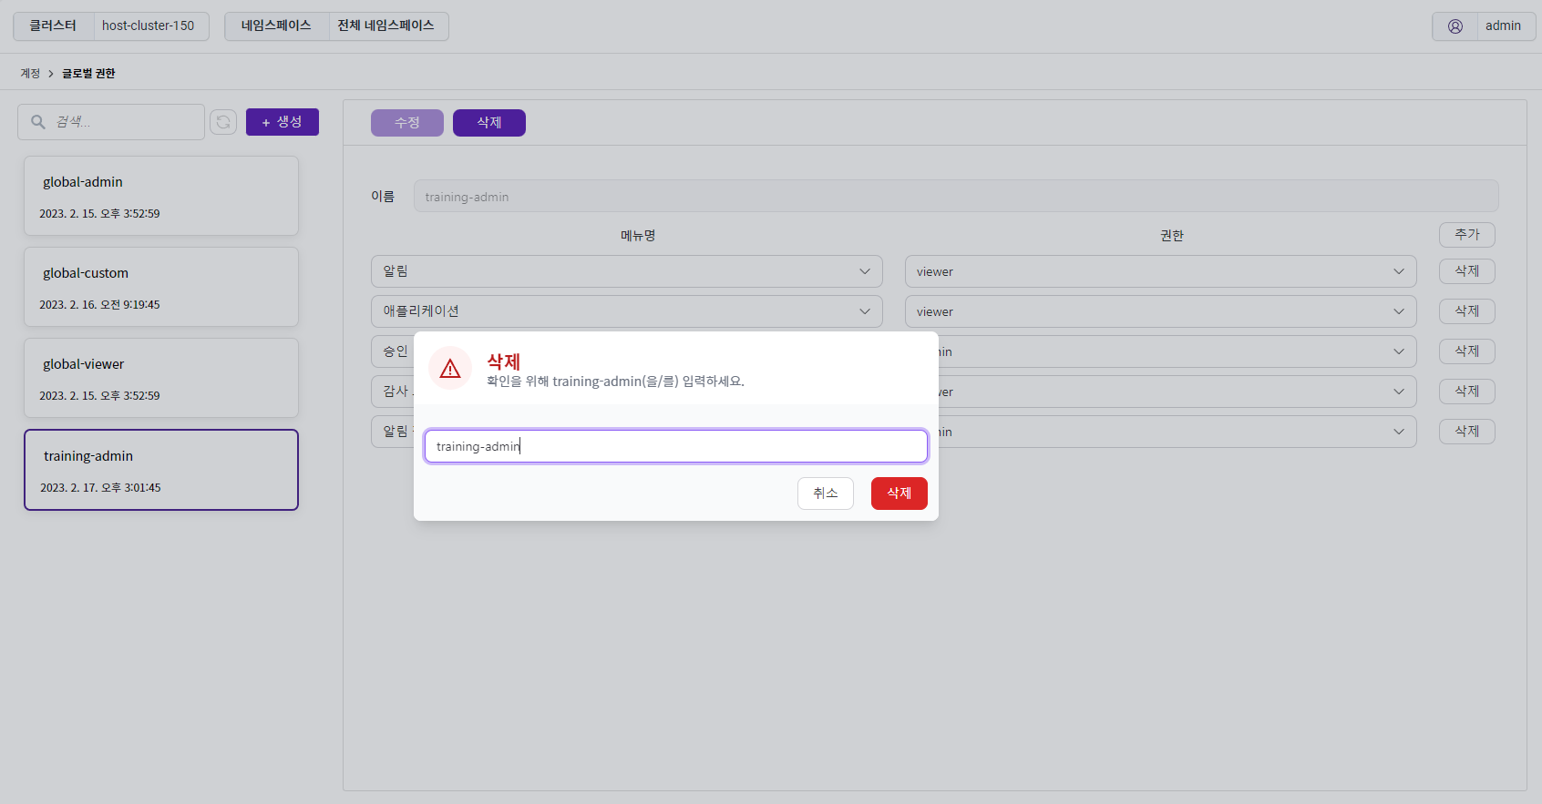Click the red warning triangle icon
The image size is (1542, 804).
point(450,368)
